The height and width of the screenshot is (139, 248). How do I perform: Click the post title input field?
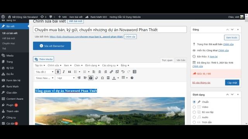pos(110,30)
